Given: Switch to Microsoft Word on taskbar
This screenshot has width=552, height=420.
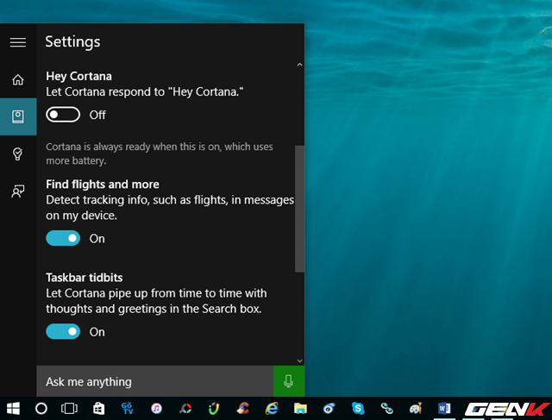Looking at the screenshot, I should pyautogui.click(x=444, y=409).
